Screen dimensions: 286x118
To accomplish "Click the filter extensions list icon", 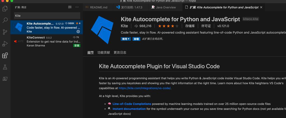I will pyautogui.click(x=70, y=7).
